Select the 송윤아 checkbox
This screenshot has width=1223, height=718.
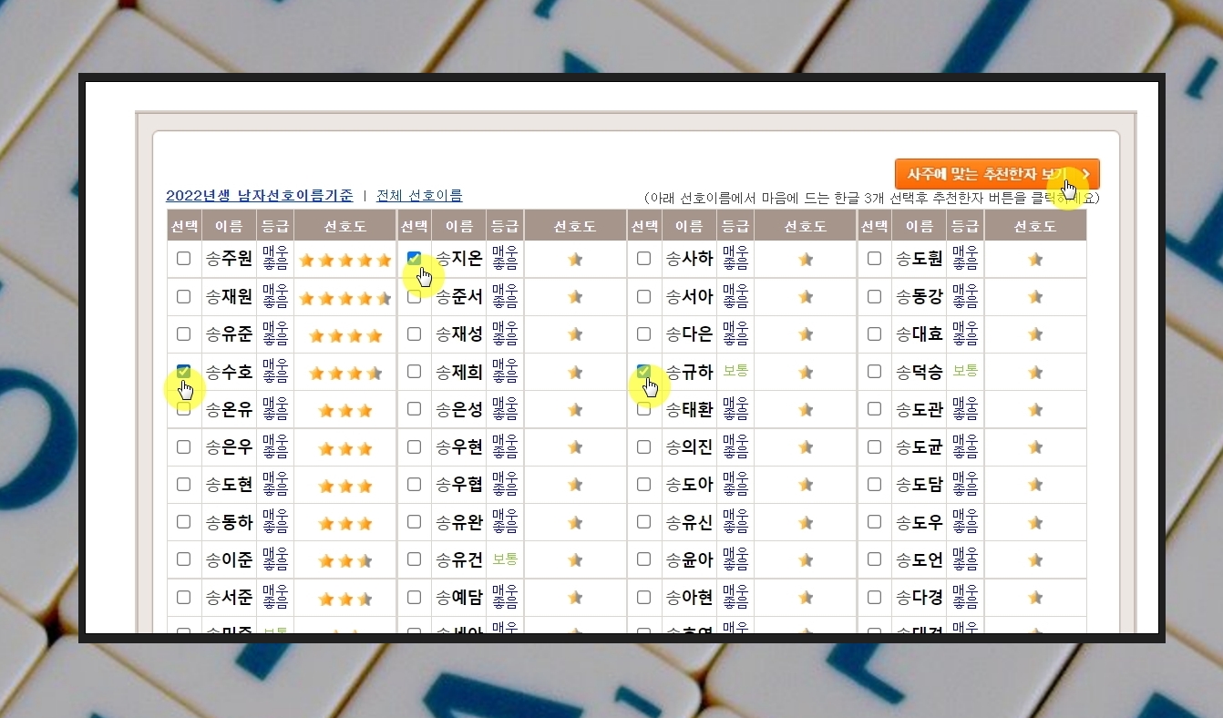tap(644, 559)
